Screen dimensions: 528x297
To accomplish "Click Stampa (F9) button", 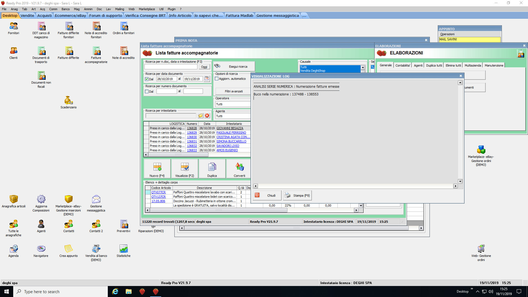I will (x=297, y=195).
